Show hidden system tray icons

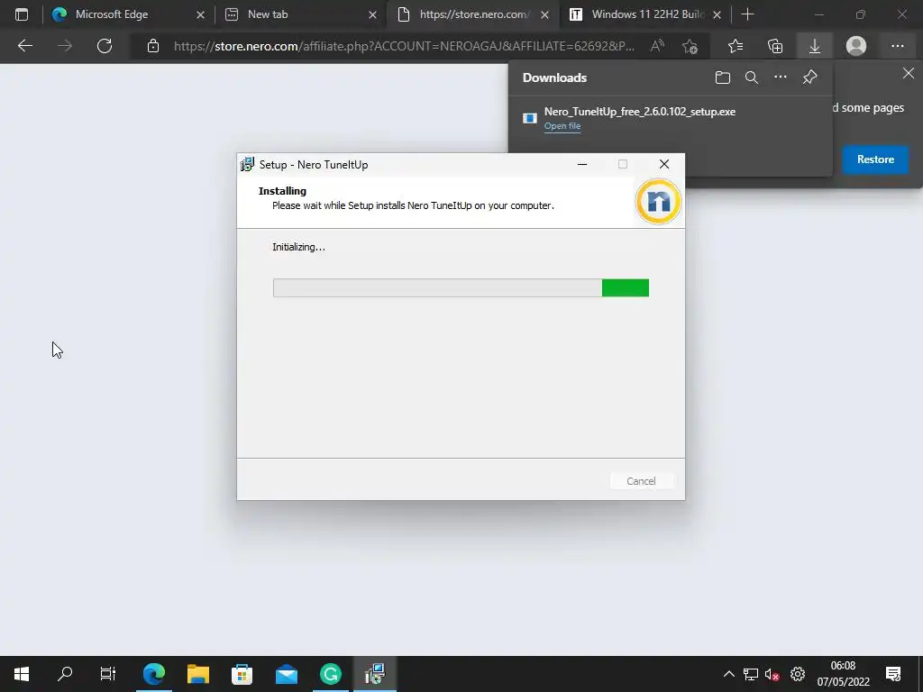click(x=728, y=674)
